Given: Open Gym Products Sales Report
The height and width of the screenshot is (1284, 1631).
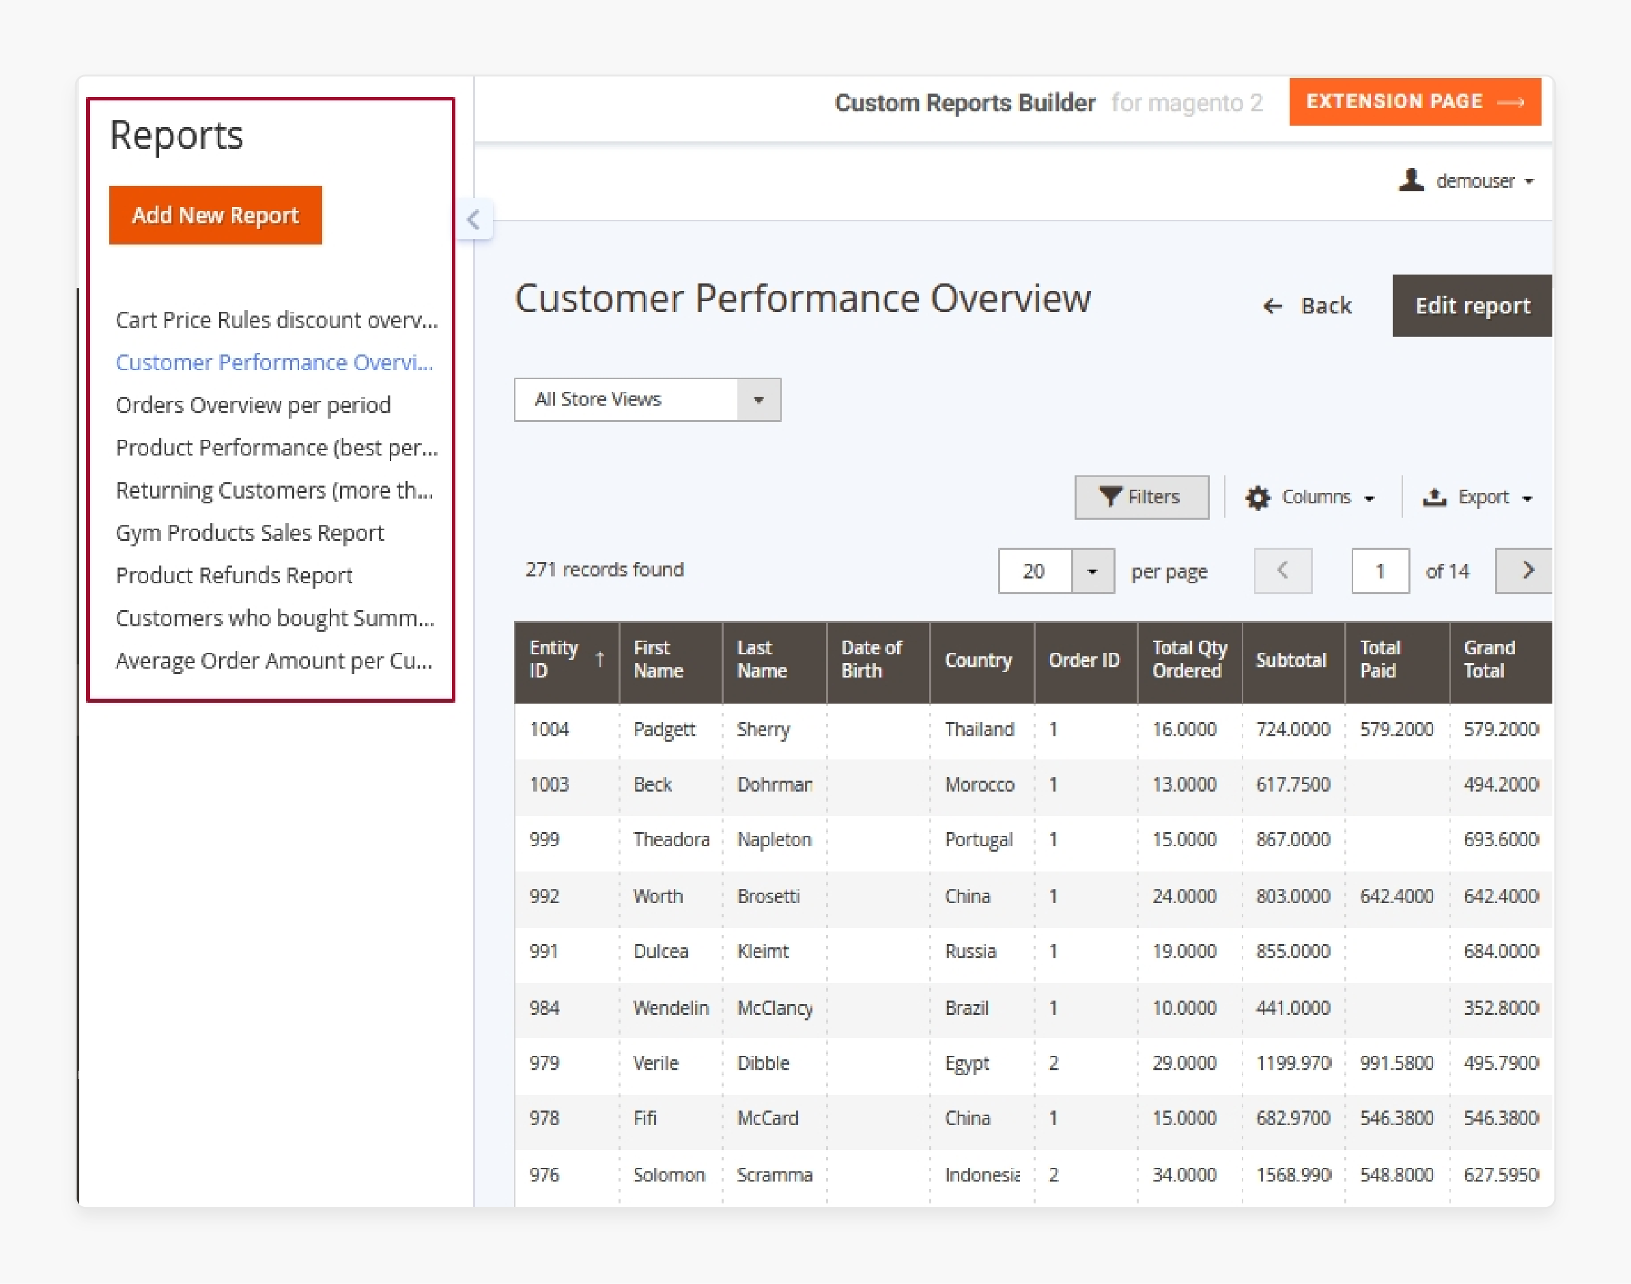Looking at the screenshot, I should click(x=249, y=533).
